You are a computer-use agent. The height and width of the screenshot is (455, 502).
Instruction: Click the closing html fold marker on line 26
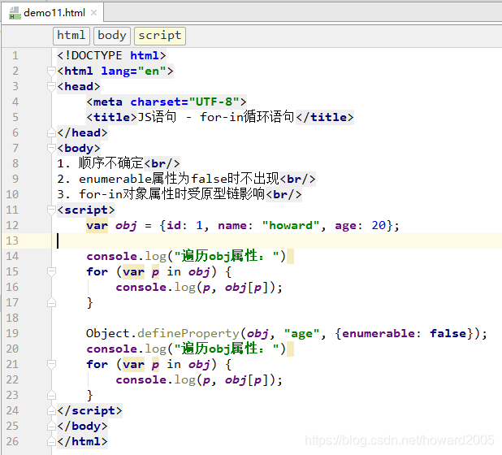pyautogui.click(x=51, y=441)
